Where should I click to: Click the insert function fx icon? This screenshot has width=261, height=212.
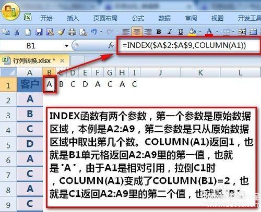[111, 46]
